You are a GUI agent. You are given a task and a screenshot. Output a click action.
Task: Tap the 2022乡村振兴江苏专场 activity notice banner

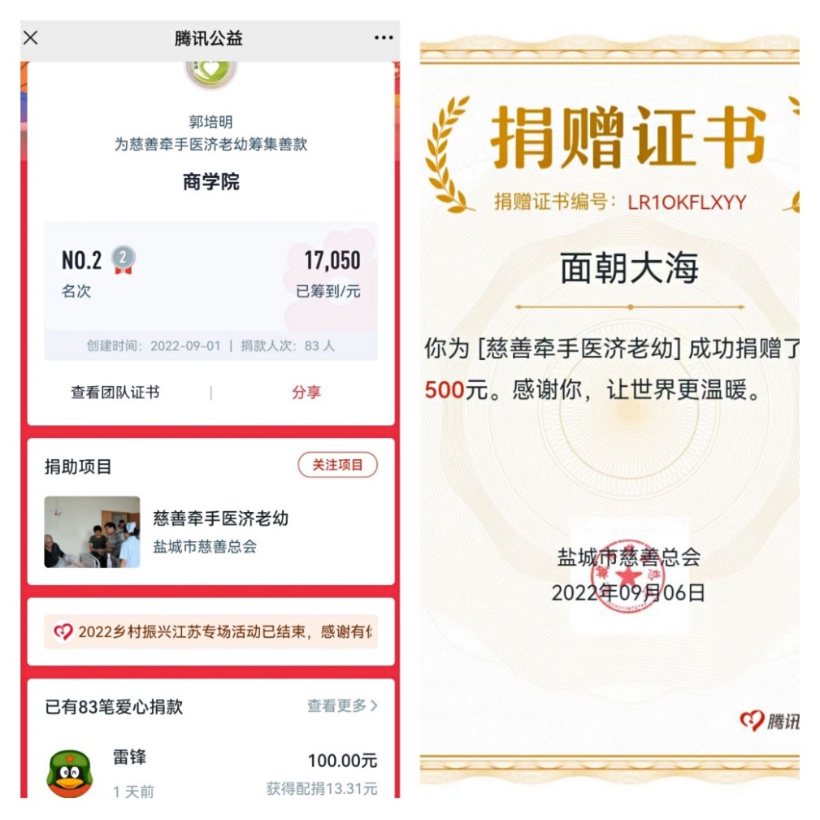tap(210, 631)
